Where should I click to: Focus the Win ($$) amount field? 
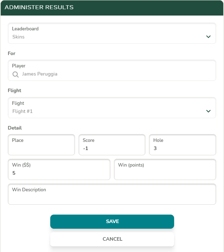coord(59,173)
